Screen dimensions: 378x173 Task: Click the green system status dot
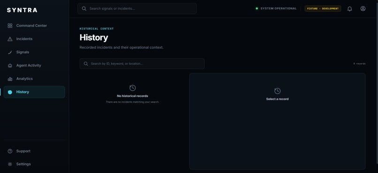point(257,8)
